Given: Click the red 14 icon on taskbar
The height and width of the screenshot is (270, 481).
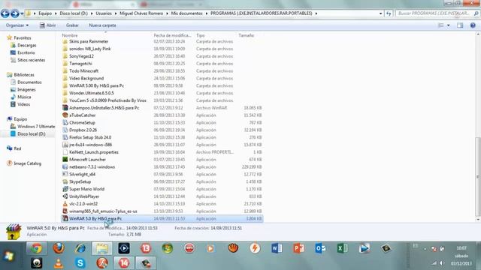Looking at the screenshot, I should (124, 263).
